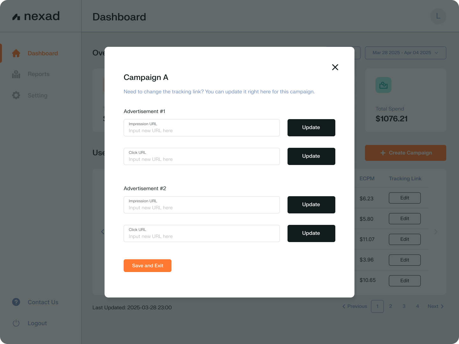Screen dimensions: 459x344
Task: Click Edit in the $3.96 ECPM row
Action: (405, 260)
